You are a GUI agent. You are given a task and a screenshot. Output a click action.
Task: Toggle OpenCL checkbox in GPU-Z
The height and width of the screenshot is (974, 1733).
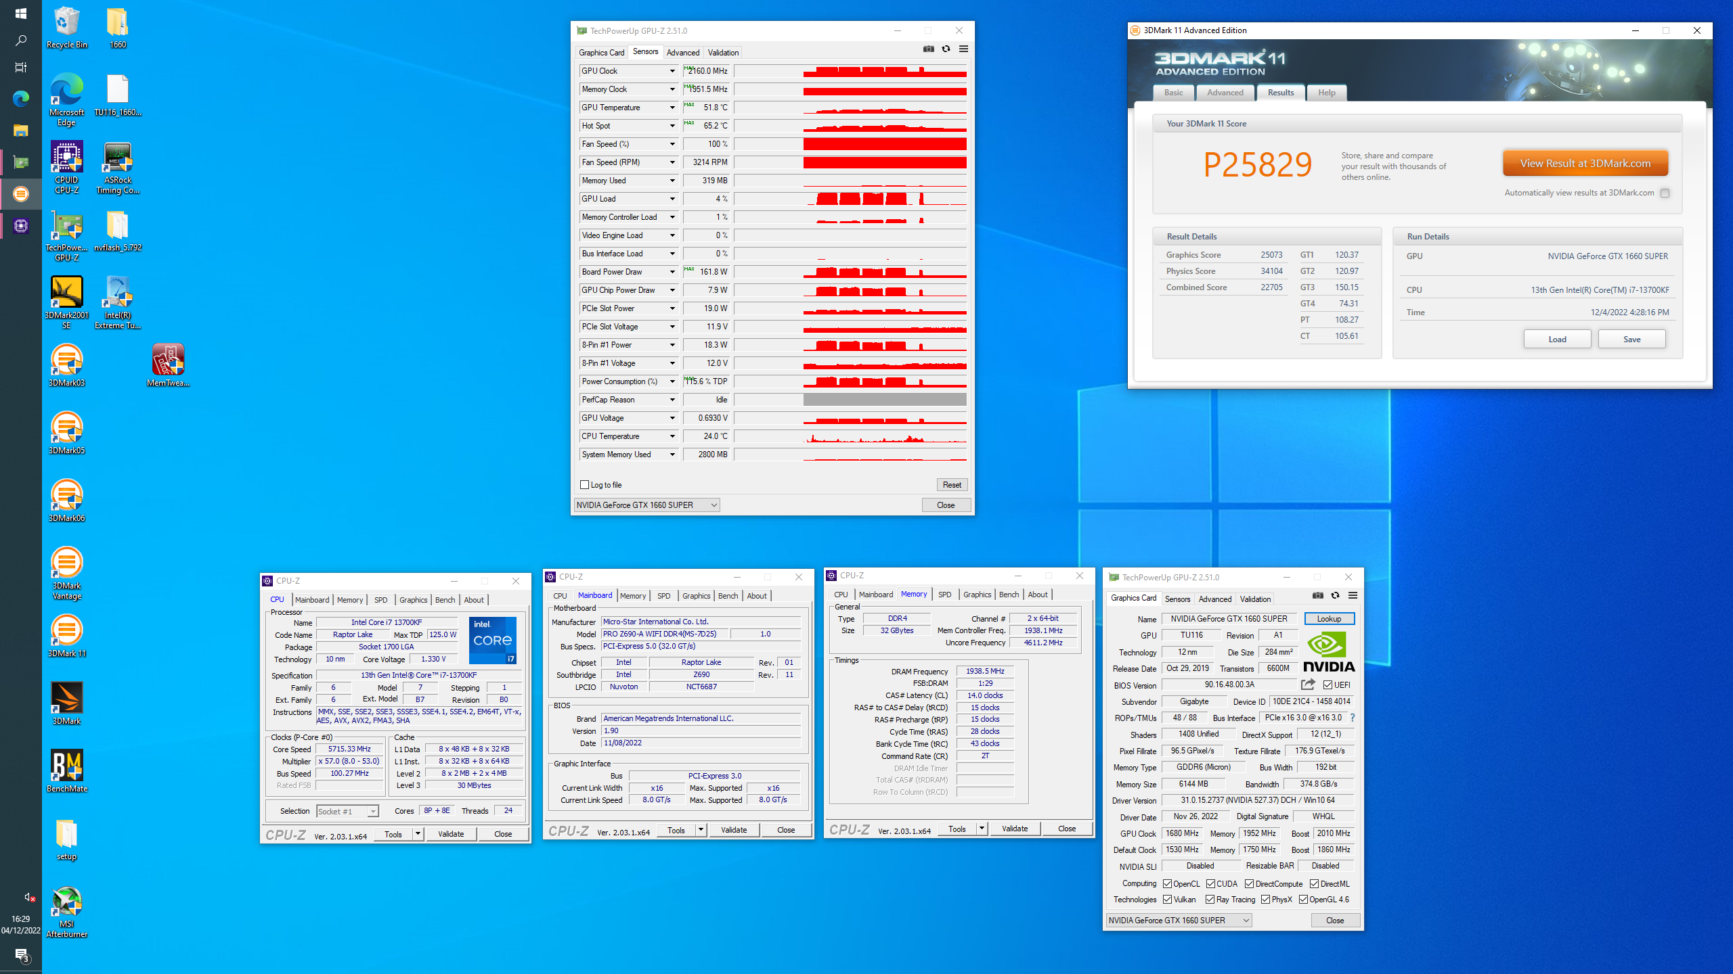(x=1168, y=883)
